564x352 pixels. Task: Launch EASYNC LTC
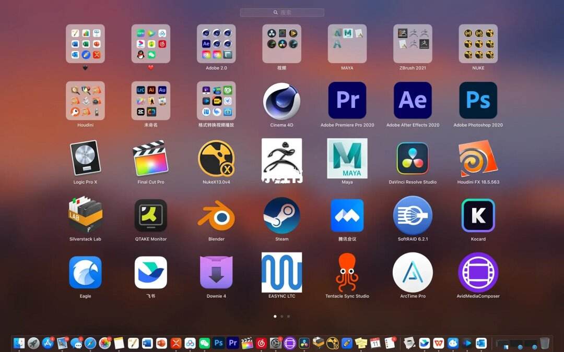[x=281, y=272]
